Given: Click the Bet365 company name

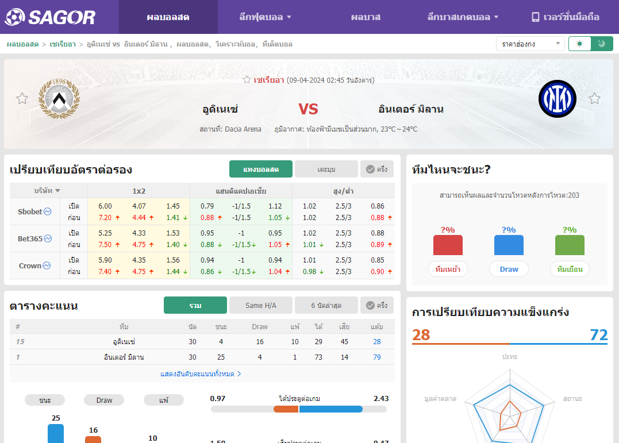Looking at the screenshot, I should [x=30, y=238].
